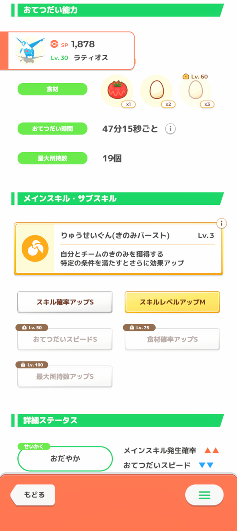Go back with もどる button
Viewport: 237px width, 531px height.
coord(33,495)
